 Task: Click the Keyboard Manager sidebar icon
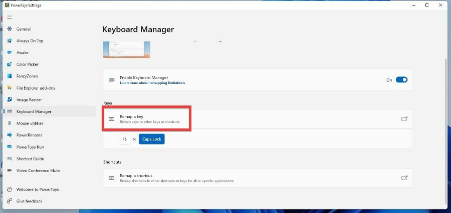(10, 111)
